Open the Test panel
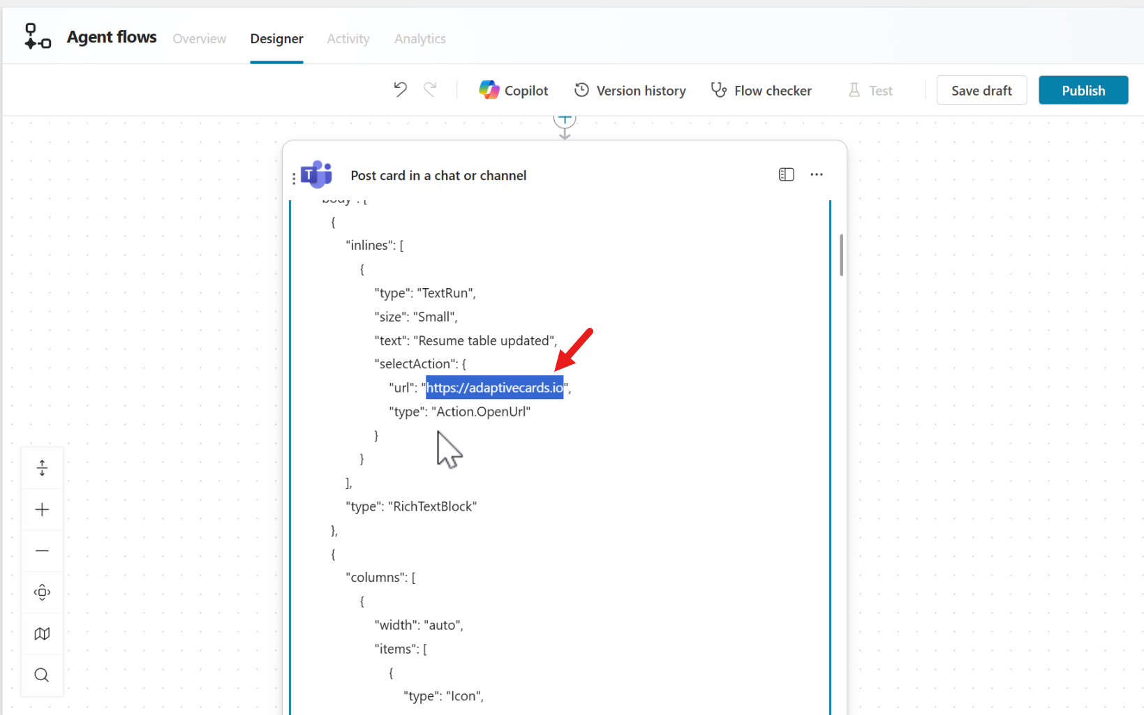Viewport: 1144px width, 715px height. (x=870, y=89)
